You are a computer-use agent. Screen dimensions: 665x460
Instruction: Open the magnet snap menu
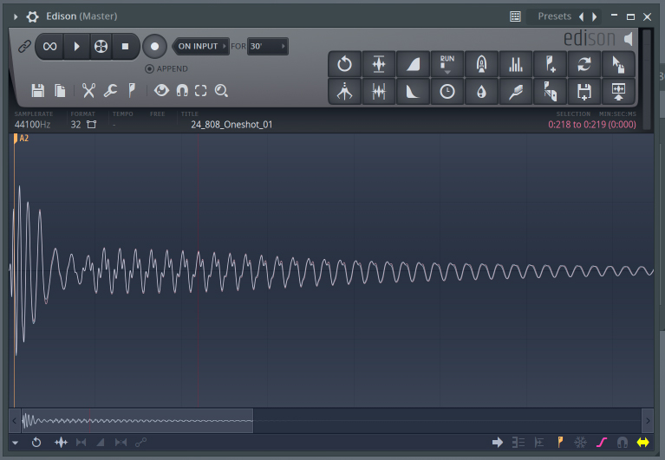[x=182, y=91]
